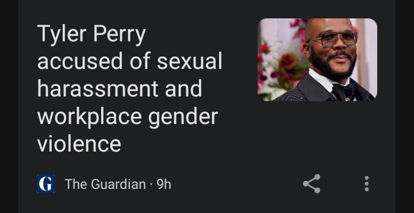
Task: Click the empty card area below the thumbnail
Action: pyautogui.click(x=317, y=134)
